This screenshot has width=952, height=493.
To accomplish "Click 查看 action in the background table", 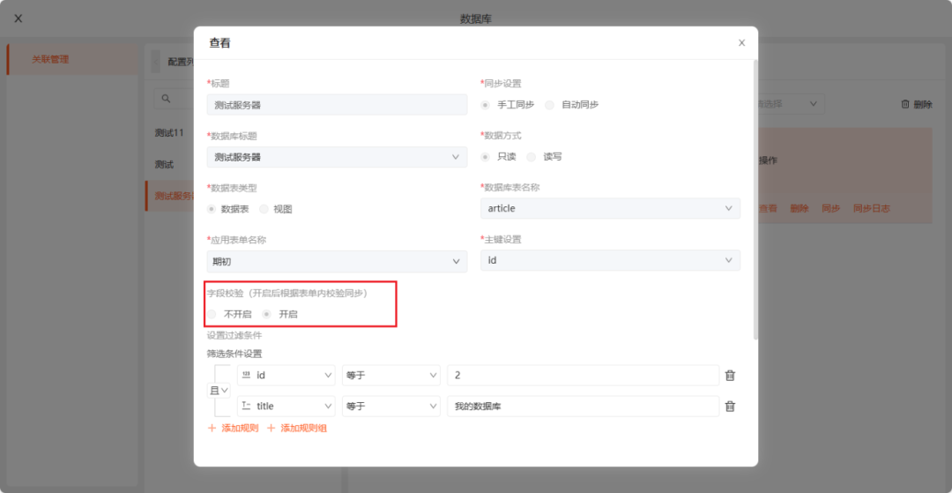I will pyautogui.click(x=768, y=208).
